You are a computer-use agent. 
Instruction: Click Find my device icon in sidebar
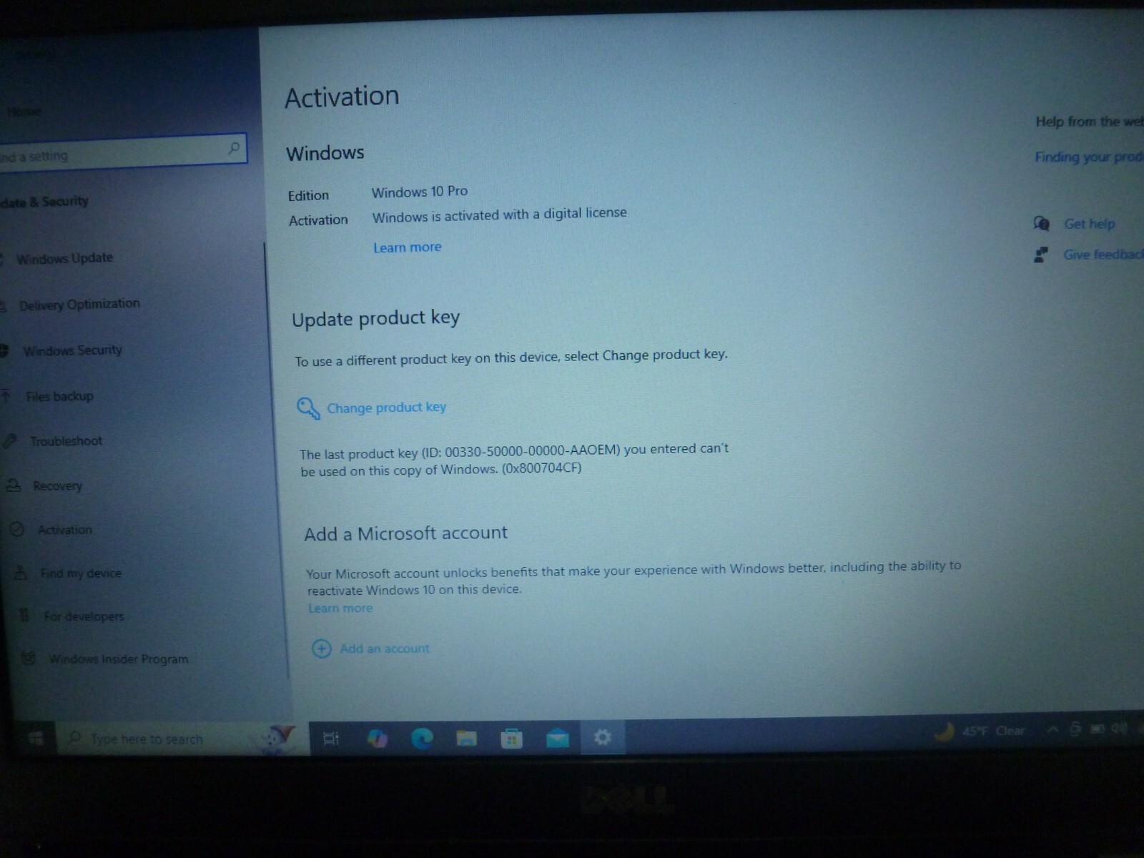click(x=21, y=572)
